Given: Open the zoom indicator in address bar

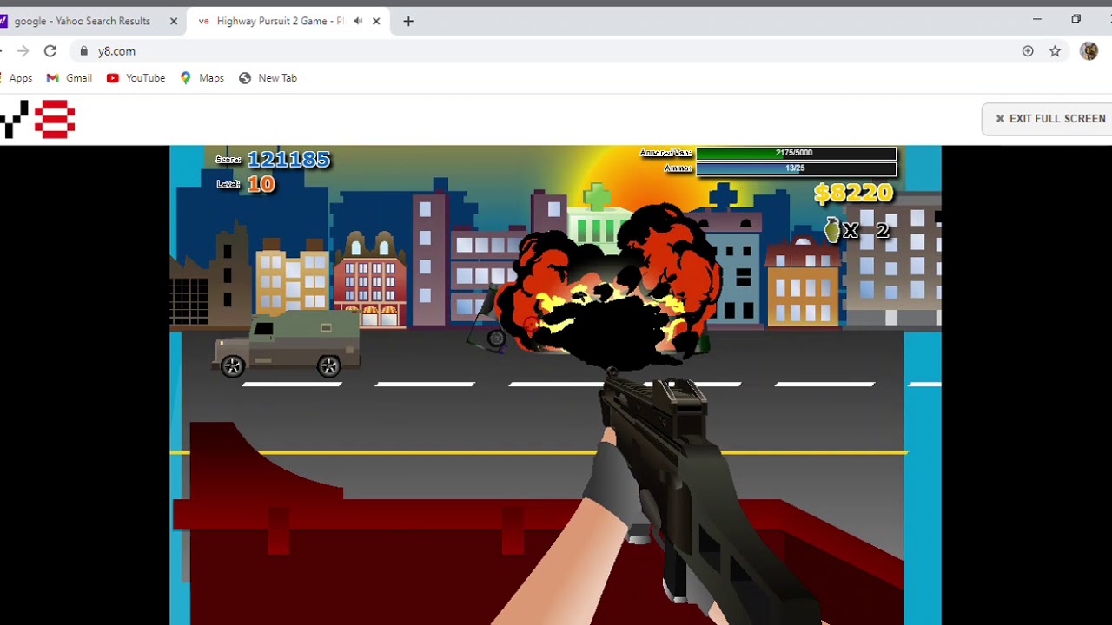Looking at the screenshot, I should click(1028, 51).
